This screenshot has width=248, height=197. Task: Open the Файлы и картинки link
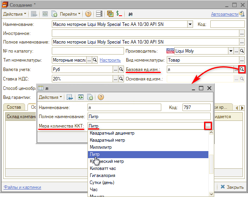pyautogui.click(x=22, y=187)
